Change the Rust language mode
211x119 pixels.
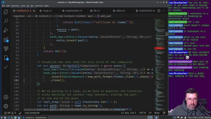[157, 113]
